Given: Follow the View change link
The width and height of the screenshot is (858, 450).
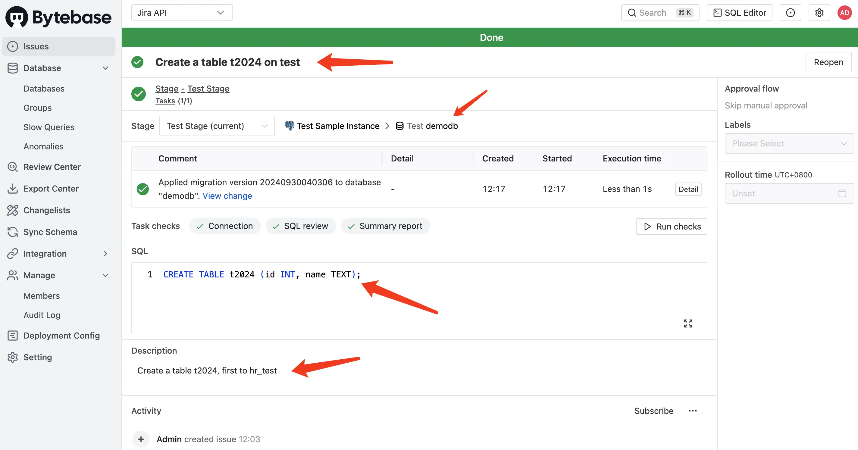Looking at the screenshot, I should pyautogui.click(x=227, y=196).
